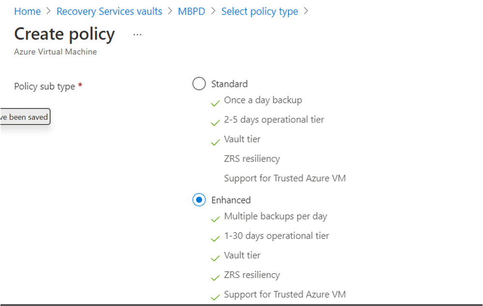Click checkmark next to 1-30 days operational tier

tap(215, 239)
